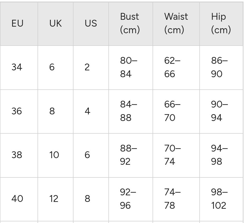Select UK size 10 cell
This screenshot has height=223, width=244.
point(54,155)
